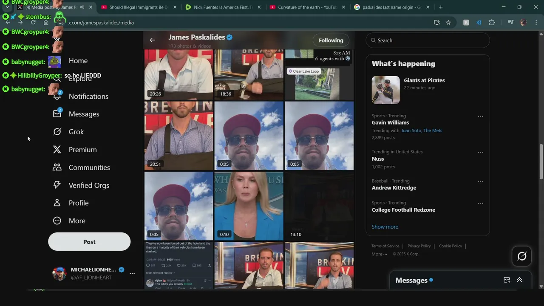544x306 pixels.
Task: Click the Gavin Williams trending topic
Action: [x=390, y=122]
